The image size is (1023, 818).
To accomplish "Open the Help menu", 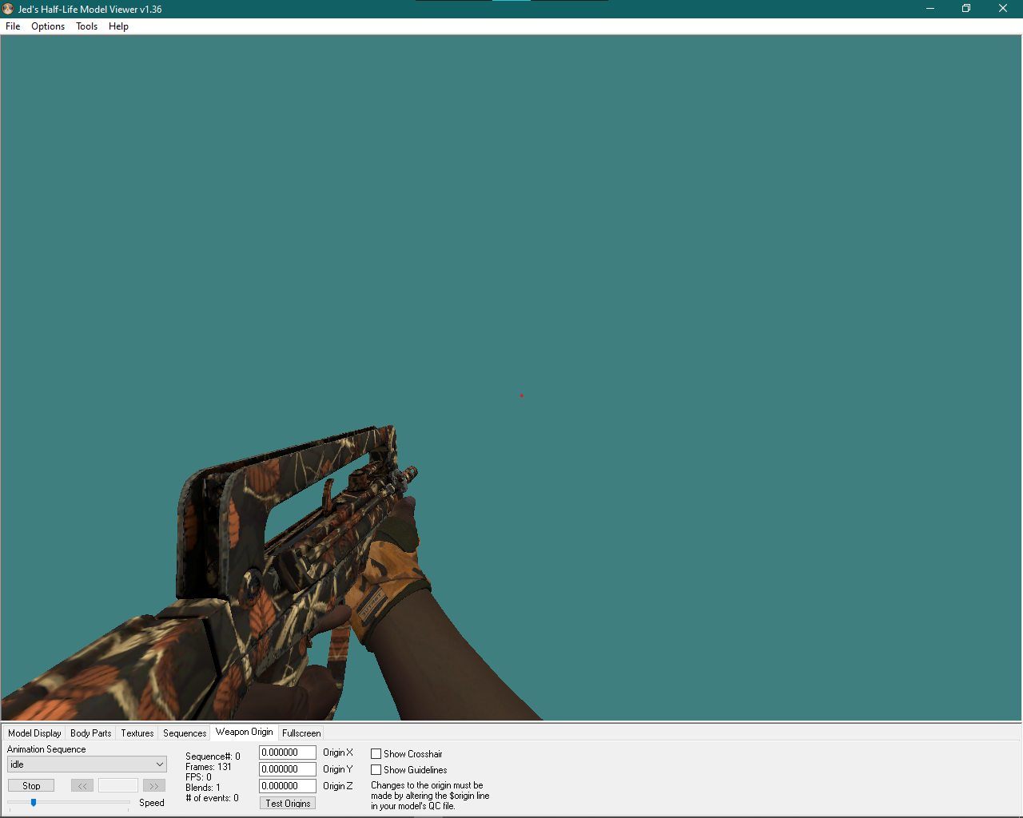I will coord(118,26).
